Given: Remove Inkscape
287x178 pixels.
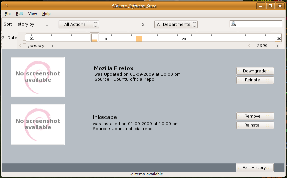Looking at the screenshot, I should point(255,116).
